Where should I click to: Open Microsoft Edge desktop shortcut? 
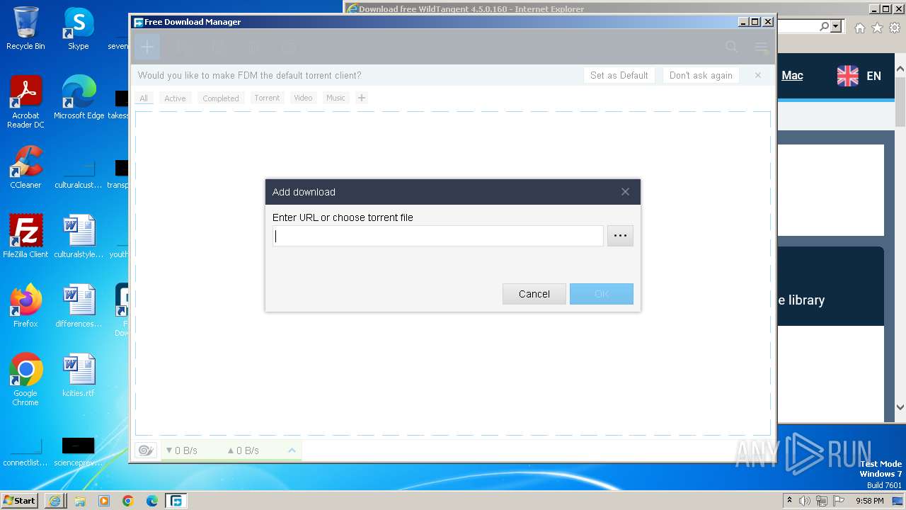[x=79, y=98]
